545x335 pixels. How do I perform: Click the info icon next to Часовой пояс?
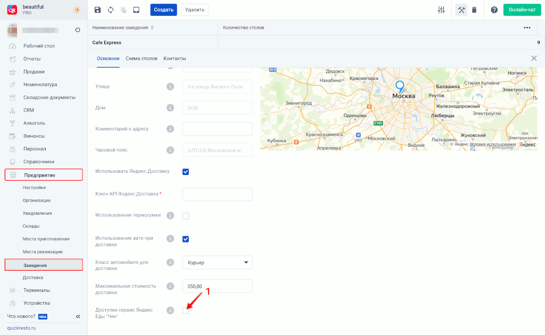[x=170, y=150]
